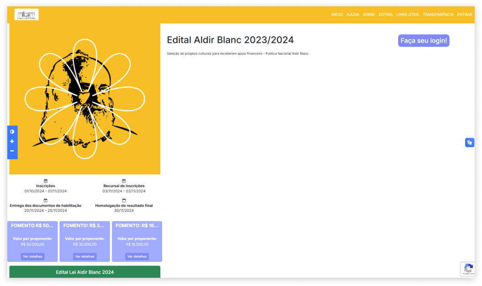The height and width of the screenshot is (286, 482).
Task: Open the sign language accessibility widget
Action: (x=469, y=143)
